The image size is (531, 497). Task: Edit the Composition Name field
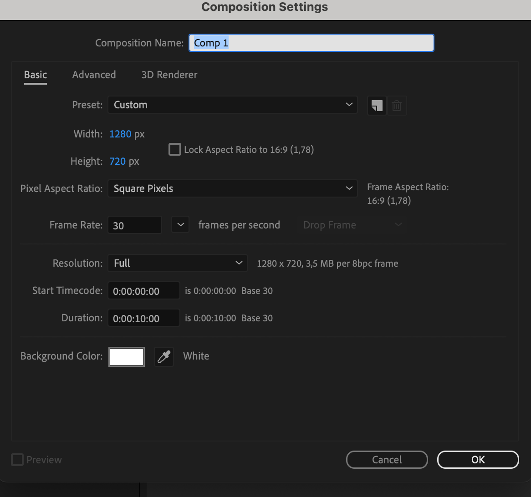tap(311, 42)
